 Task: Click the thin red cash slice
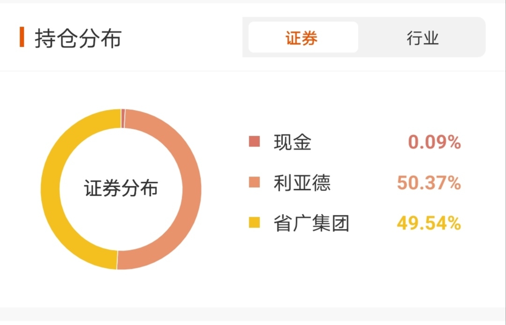(123, 118)
